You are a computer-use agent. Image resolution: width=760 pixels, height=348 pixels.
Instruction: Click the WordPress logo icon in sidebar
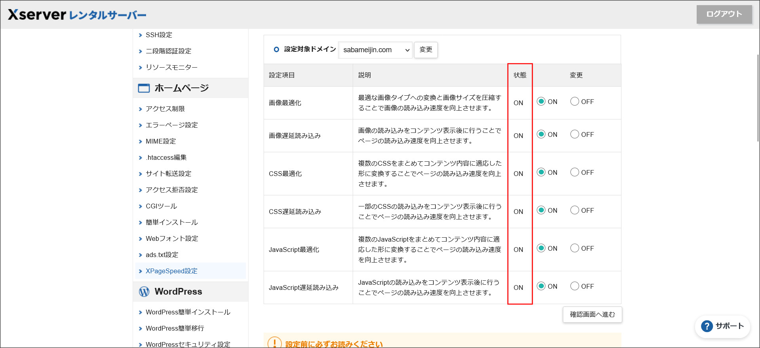(144, 291)
